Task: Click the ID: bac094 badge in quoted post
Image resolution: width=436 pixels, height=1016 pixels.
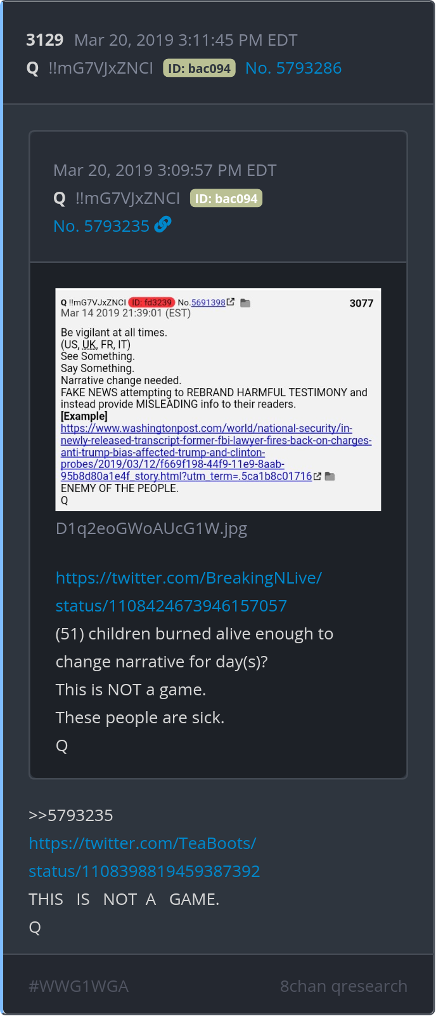Action: (226, 198)
